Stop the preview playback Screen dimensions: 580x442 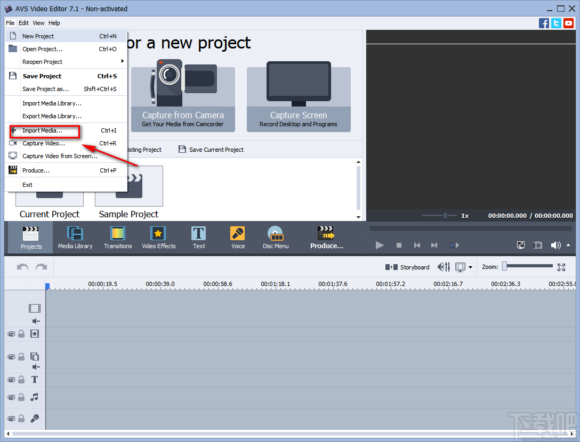click(399, 245)
